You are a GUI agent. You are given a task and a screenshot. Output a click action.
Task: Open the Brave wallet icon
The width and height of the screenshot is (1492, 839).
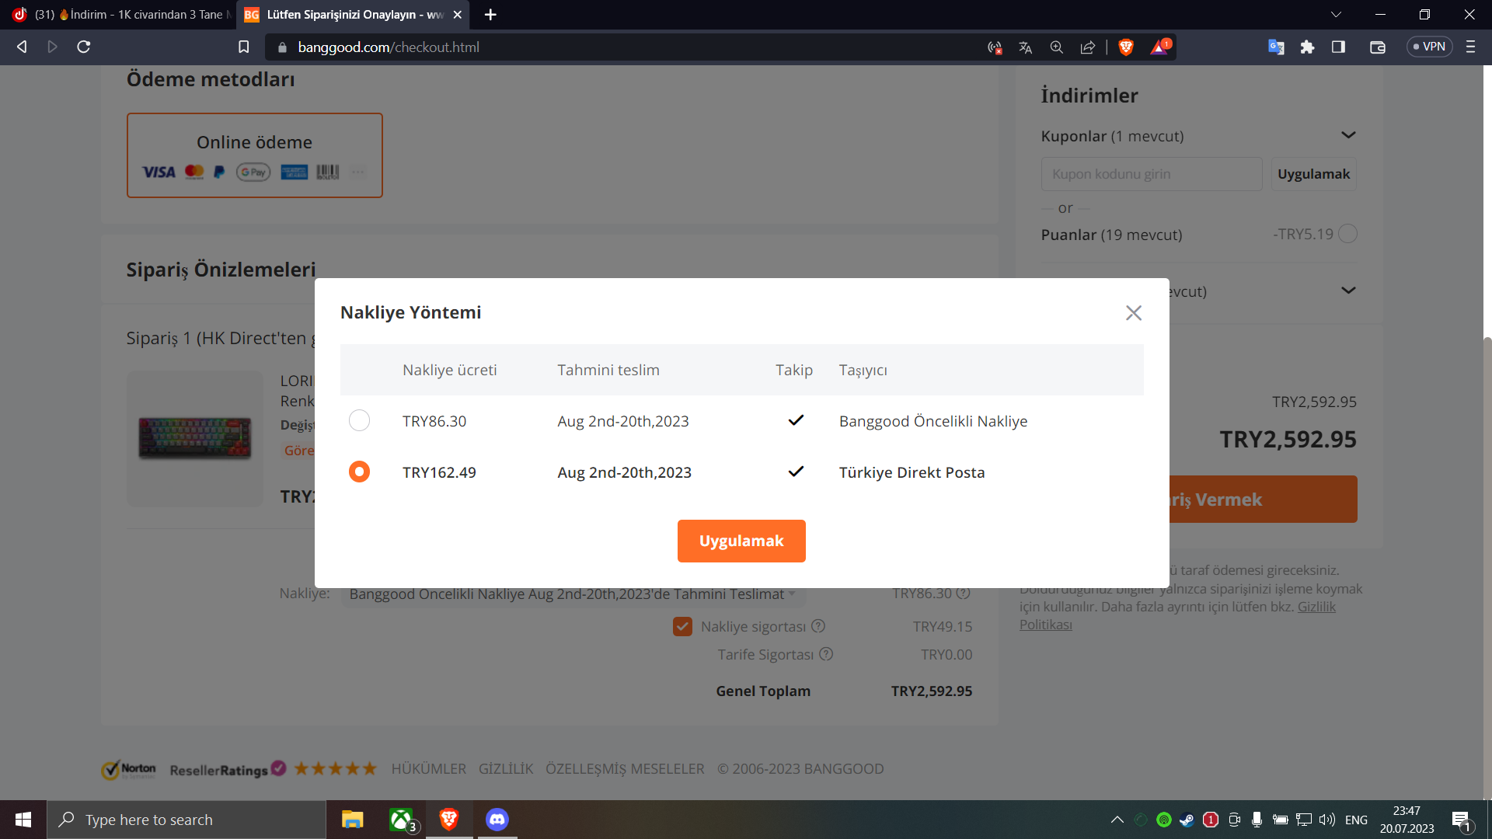pyautogui.click(x=1377, y=47)
